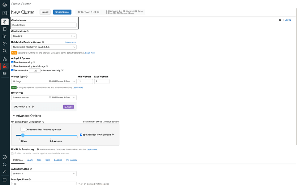Open the Worker Type i3.xlarge dropdown
Viewport: 297px width, 185px height.
tap(44, 81)
